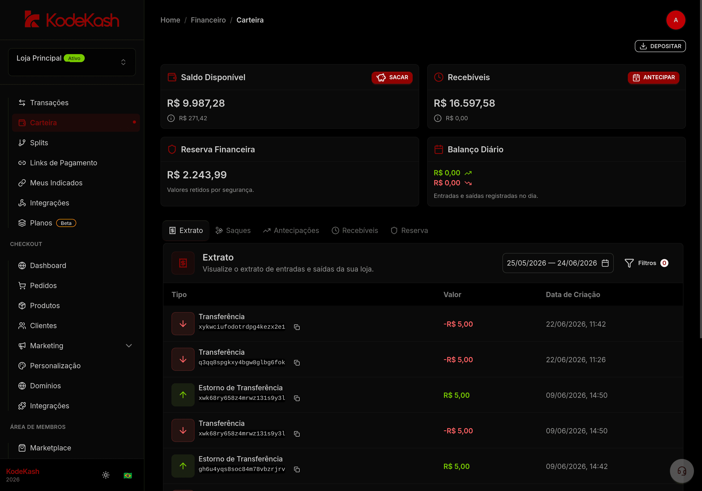The height and width of the screenshot is (491, 702).
Task: Open Domínios page
Action: (76, 386)
